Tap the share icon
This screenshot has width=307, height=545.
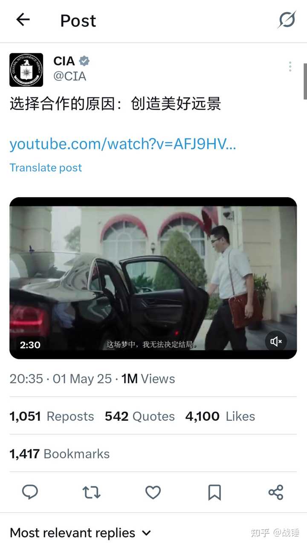coord(276,493)
